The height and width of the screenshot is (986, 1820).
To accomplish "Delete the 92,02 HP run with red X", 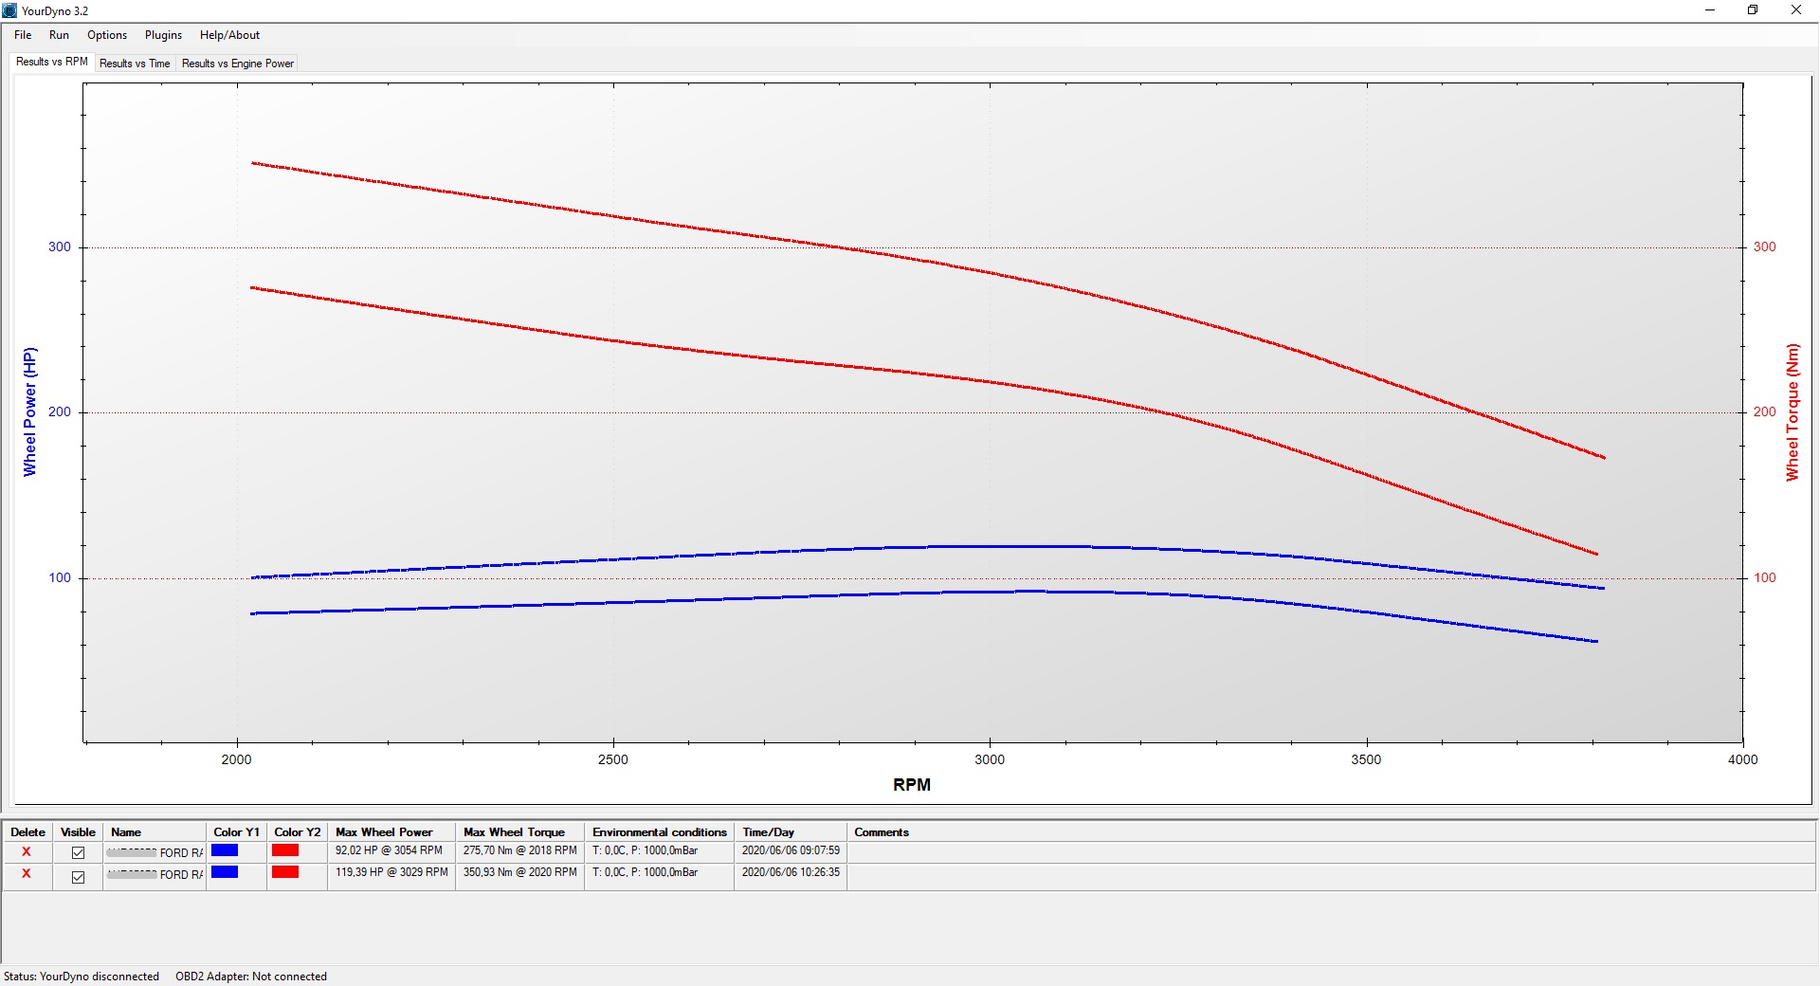I will tap(27, 851).
